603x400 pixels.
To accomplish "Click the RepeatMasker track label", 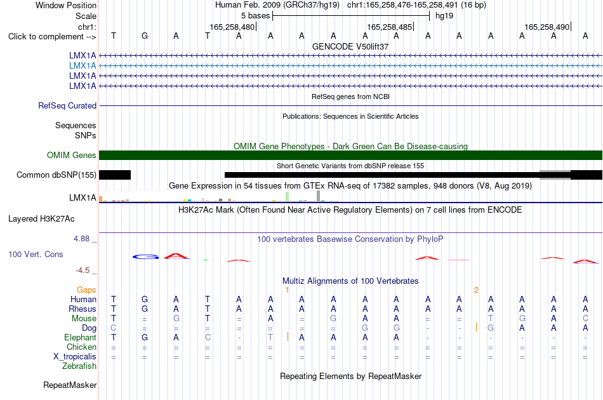I will [70, 385].
